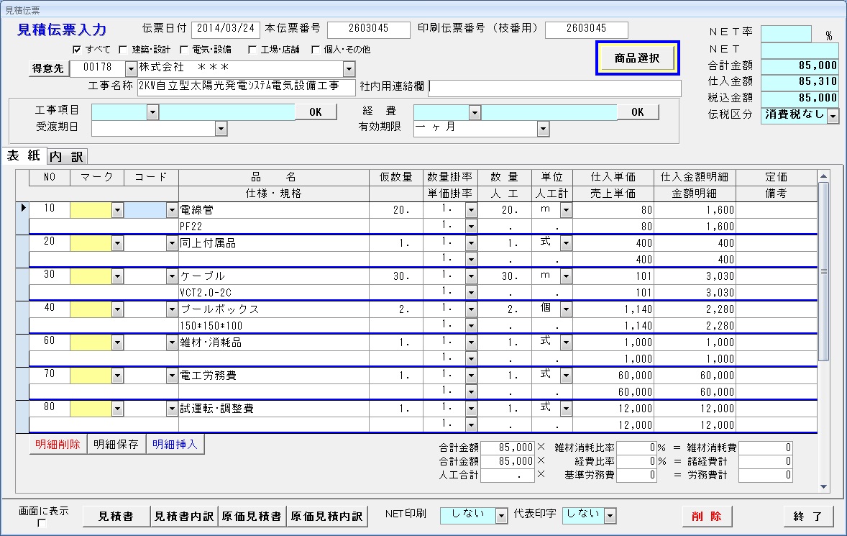Tick the 画面に表示 checkbox
This screenshot has height=536, width=847.
42,524
